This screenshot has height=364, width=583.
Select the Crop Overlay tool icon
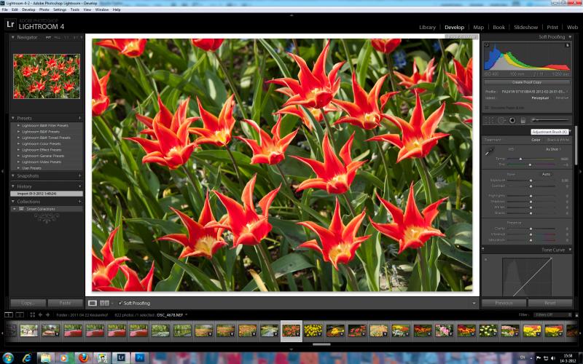tap(489, 120)
